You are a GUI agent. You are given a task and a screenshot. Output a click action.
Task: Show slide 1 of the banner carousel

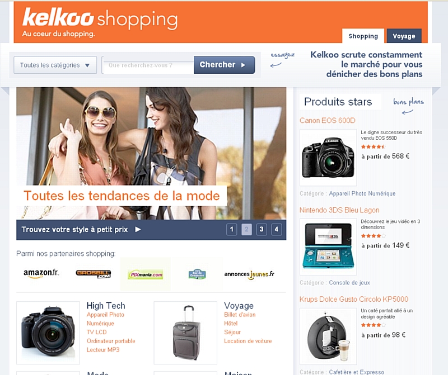232,229
